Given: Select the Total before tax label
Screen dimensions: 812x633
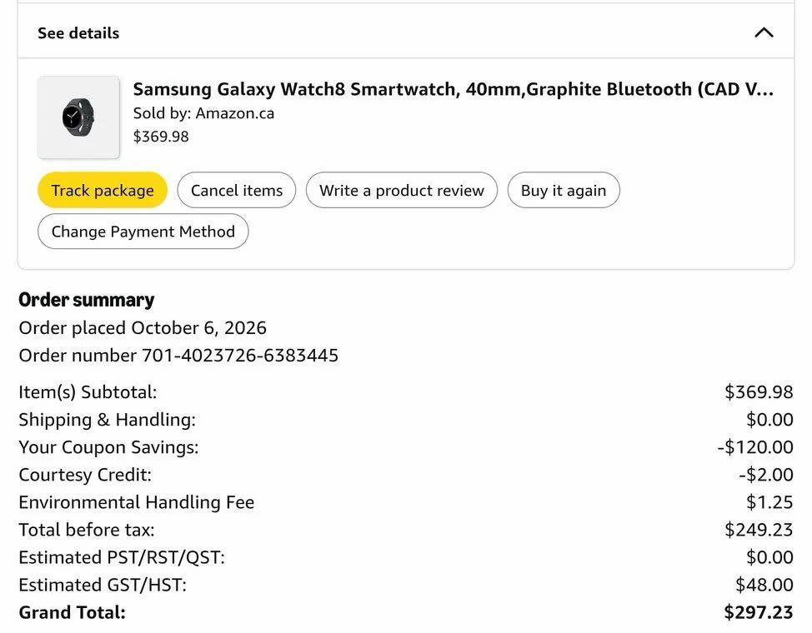Looking at the screenshot, I should pos(87,530).
